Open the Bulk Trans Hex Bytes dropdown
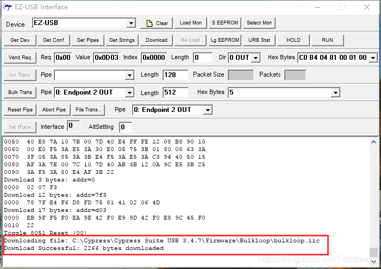The height and width of the screenshot is (269, 381). tap(335, 92)
